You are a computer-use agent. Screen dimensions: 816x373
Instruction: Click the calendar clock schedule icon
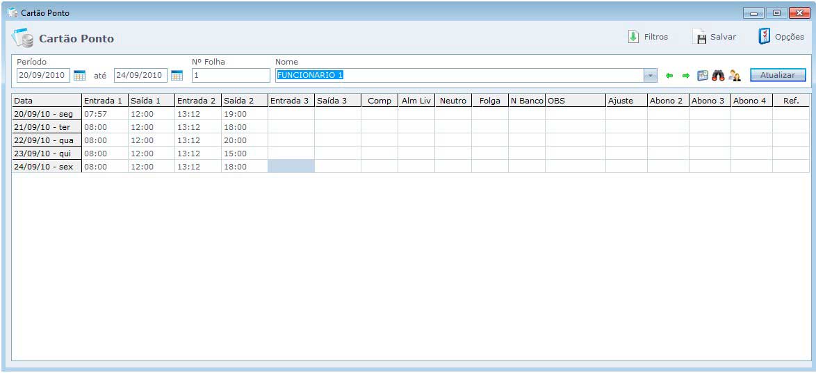703,76
